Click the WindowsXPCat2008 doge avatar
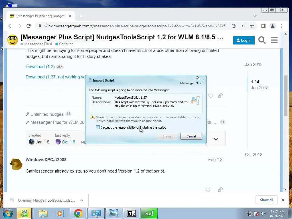This screenshot has height=219, width=292. click(x=16, y=164)
